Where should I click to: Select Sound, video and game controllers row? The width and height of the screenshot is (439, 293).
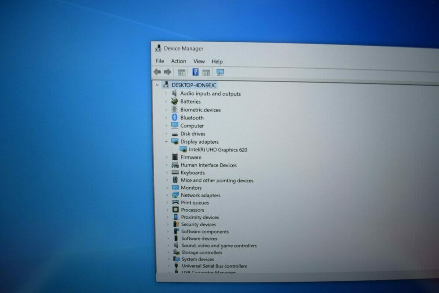[219, 246]
